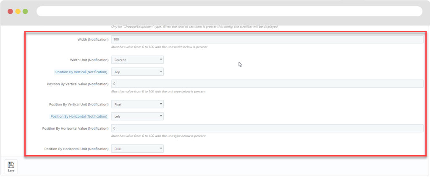Click the red close window button
The image size is (430, 177).
tap(10, 11)
